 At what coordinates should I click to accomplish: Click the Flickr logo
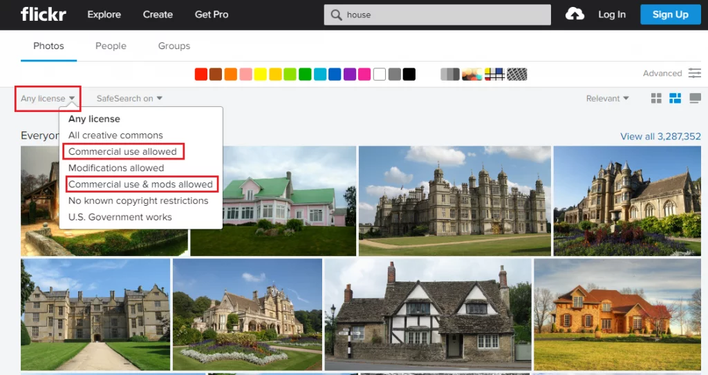(x=43, y=15)
